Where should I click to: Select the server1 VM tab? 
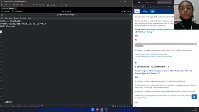click(9, 9)
